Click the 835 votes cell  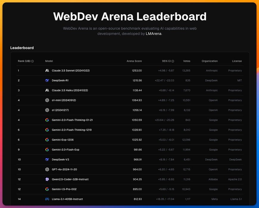pos(188,81)
